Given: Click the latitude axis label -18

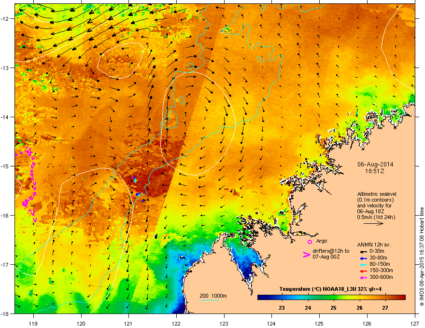Looking at the screenshot, I should (x=5, y=314).
